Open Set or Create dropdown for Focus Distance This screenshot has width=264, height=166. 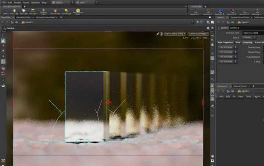[x=227, y=57]
